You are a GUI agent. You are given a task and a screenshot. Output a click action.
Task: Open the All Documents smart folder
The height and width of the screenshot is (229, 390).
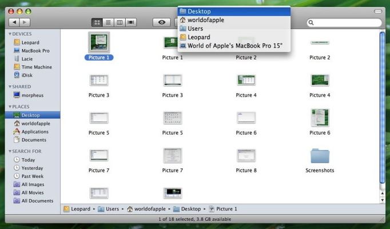tap(34, 200)
